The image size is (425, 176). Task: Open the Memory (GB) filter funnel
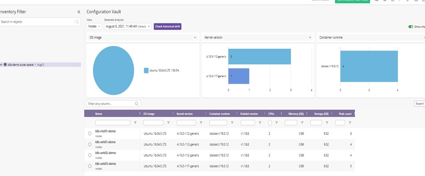point(302,123)
